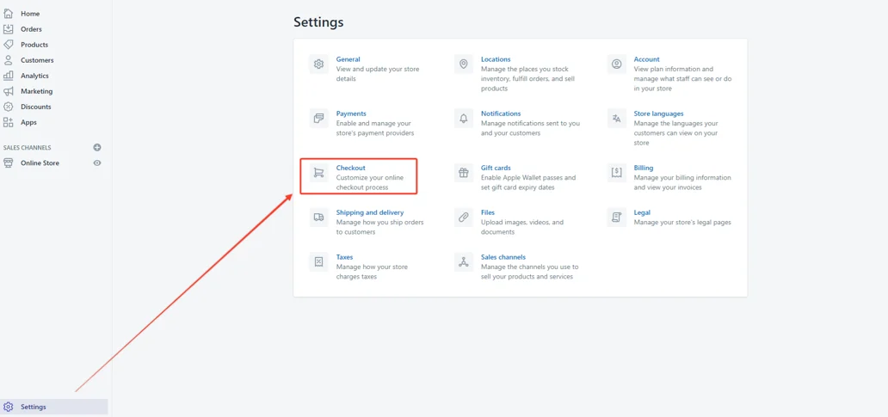Viewport: 888px width, 417px height.
Task: Click the Marketing megaphone icon
Action: coord(8,91)
